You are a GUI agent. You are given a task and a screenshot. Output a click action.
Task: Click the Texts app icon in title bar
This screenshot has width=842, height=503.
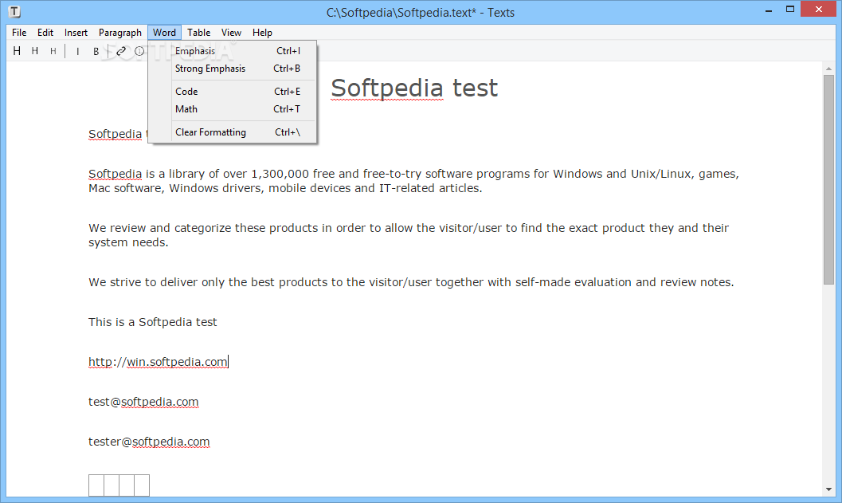[x=14, y=11]
